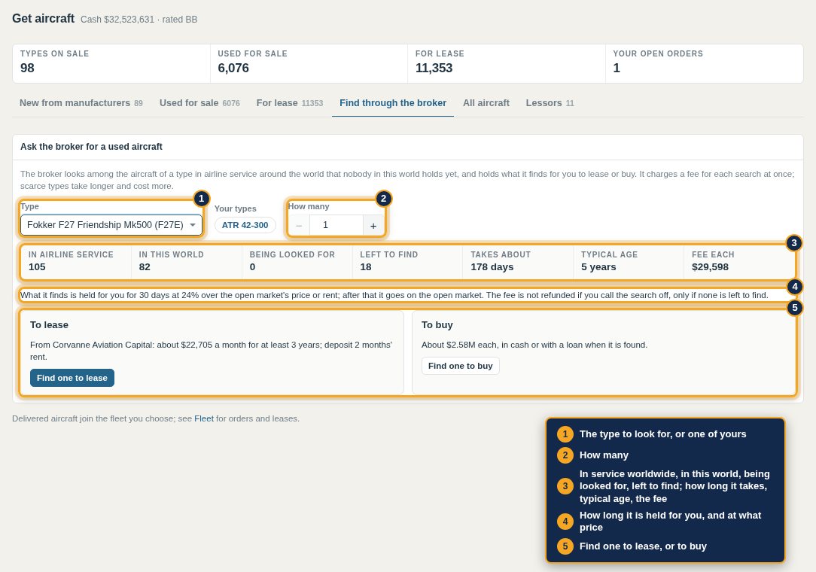Click the In this world value 82
The width and height of the screenshot is (816, 572).
pyautogui.click(x=145, y=267)
